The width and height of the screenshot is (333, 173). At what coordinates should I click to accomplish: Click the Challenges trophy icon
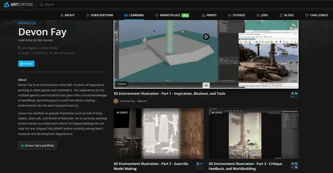pos(307,15)
